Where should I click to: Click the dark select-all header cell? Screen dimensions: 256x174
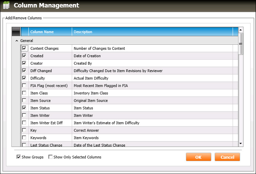[16, 32]
